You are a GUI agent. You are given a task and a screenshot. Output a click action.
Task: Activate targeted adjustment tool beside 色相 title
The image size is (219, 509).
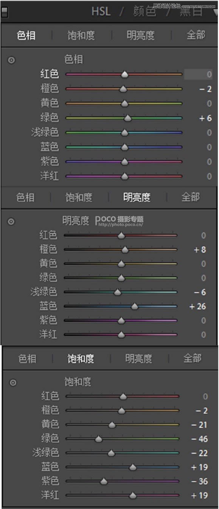point(12,60)
